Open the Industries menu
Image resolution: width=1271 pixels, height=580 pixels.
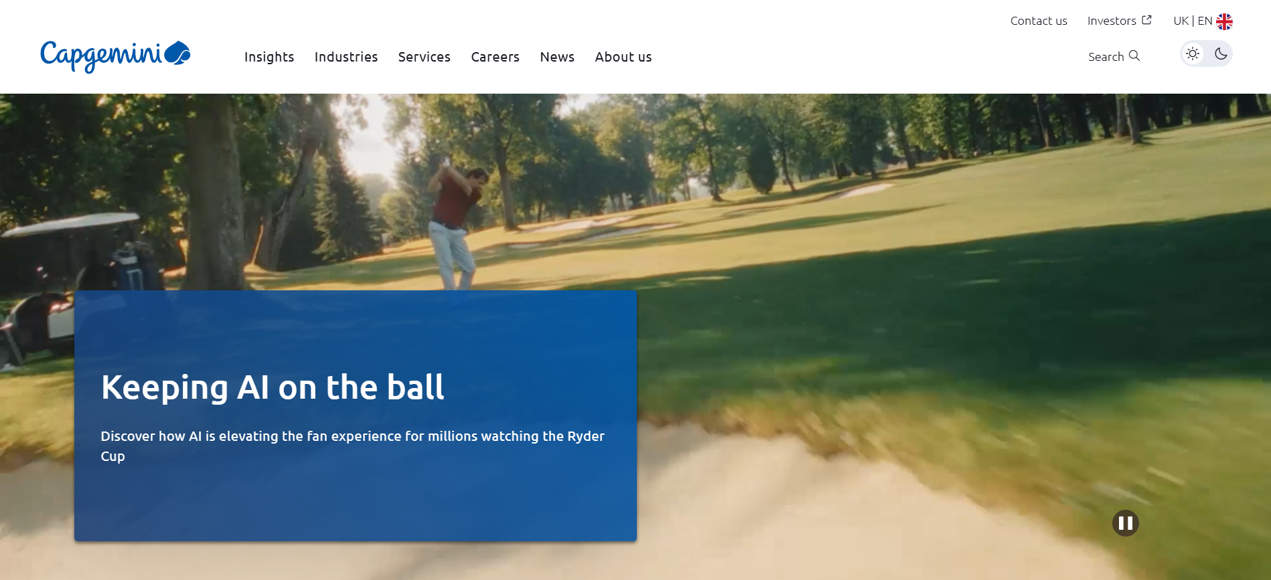[x=346, y=57]
